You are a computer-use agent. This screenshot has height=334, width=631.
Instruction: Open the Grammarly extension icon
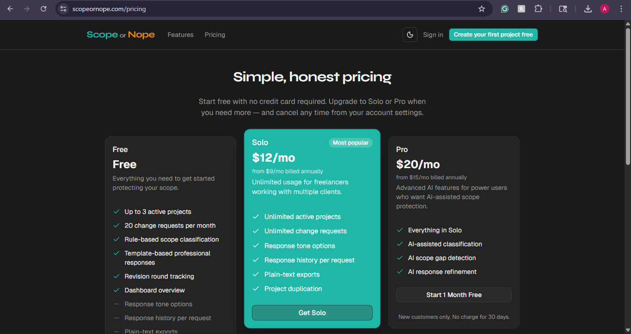point(505,9)
